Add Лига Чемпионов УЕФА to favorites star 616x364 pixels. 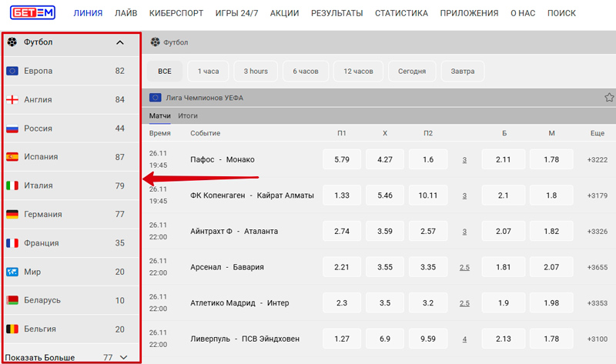click(609, 98)
